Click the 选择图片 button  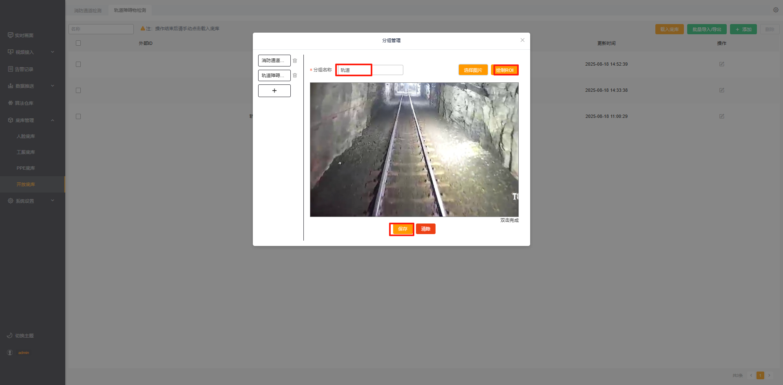[473, 70]
